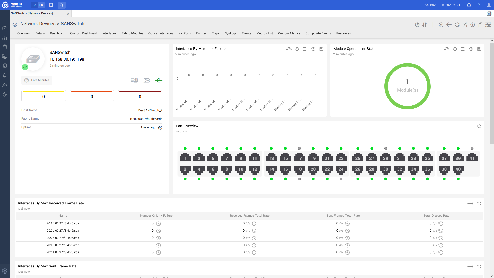This screenshot has height=278, width=494.
Task: Open the SysLogs tab
Action: click(231, 33)
